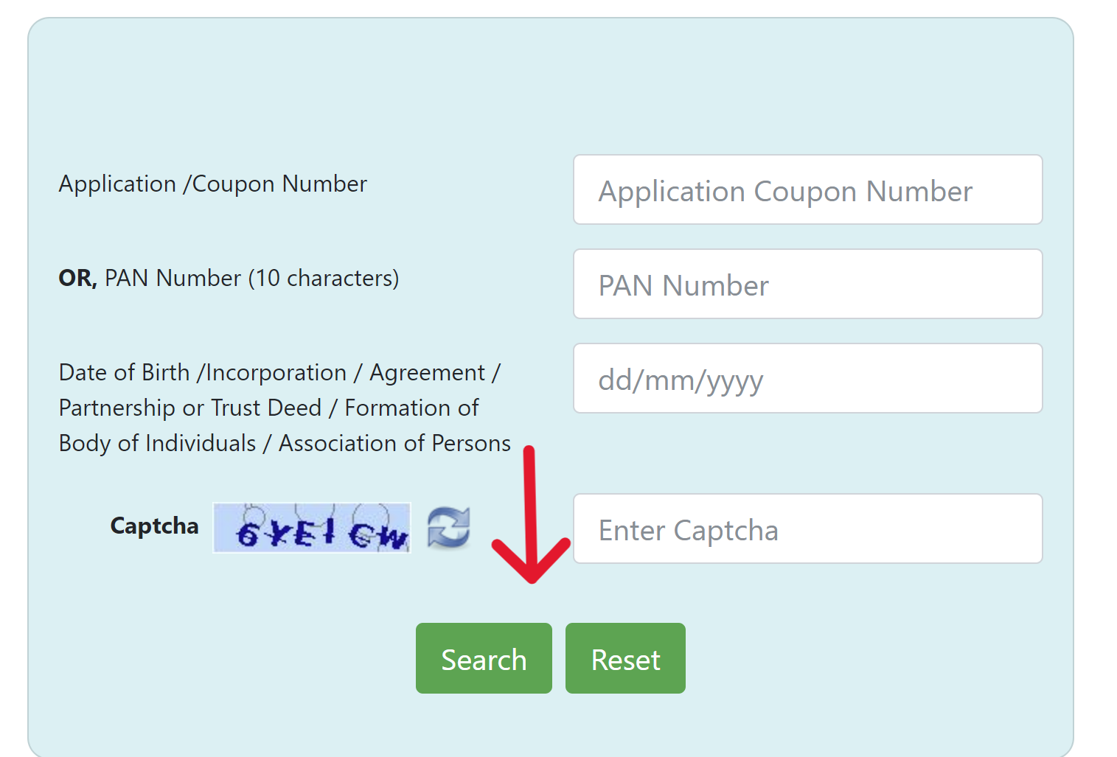Viewport: 1117px width, 757px height.
Task: Click the Application Coupon Number input box
Action: click(807, 190)
